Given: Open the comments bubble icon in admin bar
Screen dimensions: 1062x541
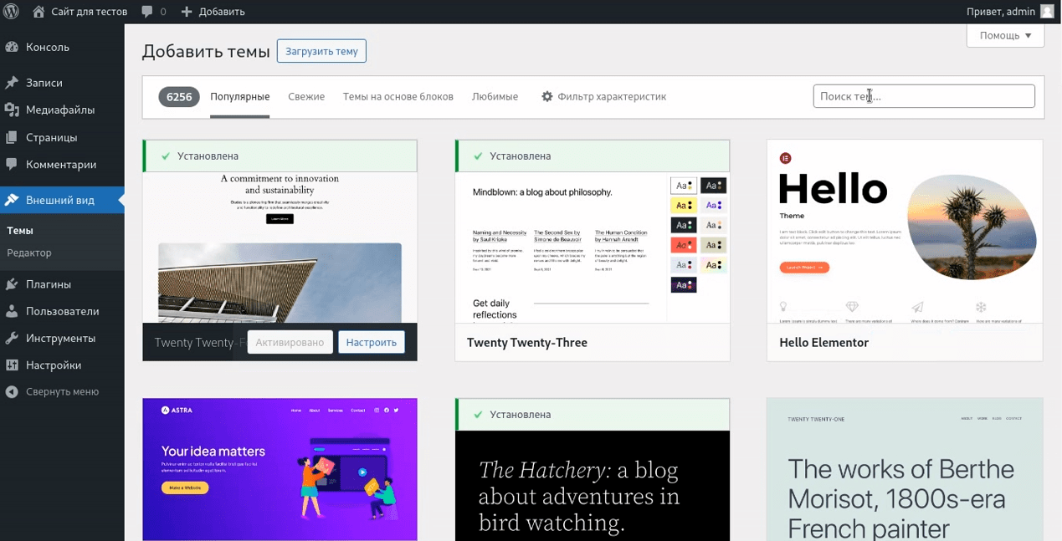Looking at the screenshot, I should 147,12.
